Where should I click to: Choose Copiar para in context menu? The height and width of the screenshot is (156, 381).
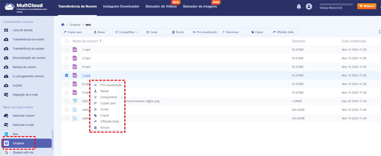108,103
